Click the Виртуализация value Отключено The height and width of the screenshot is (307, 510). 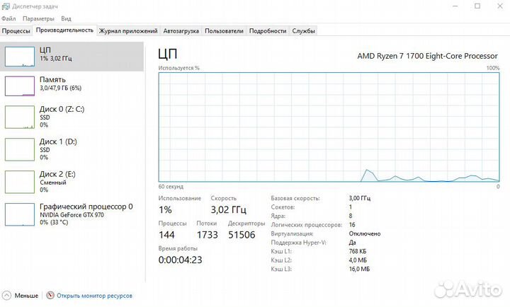click(x=365, y=233)
